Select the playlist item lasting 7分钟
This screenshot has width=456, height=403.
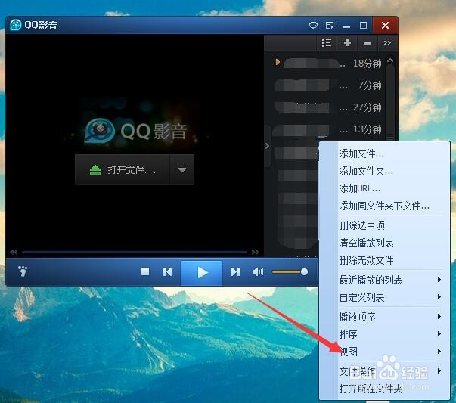pos(327,85)
